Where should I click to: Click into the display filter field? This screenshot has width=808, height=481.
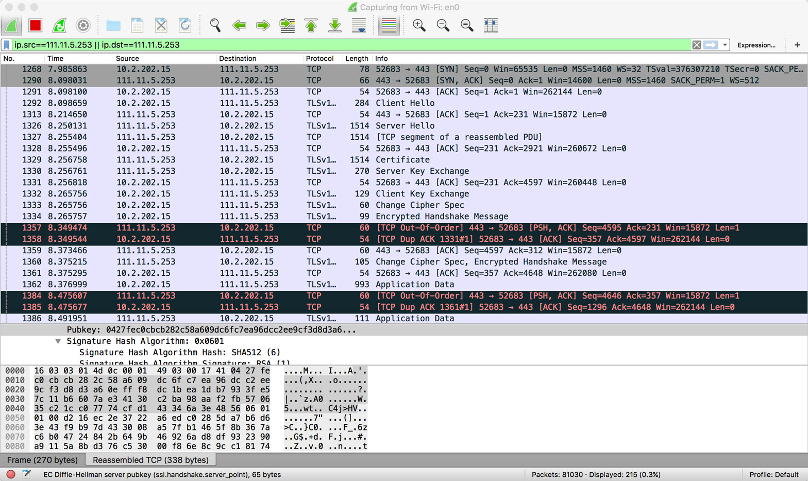click(350, 45)
